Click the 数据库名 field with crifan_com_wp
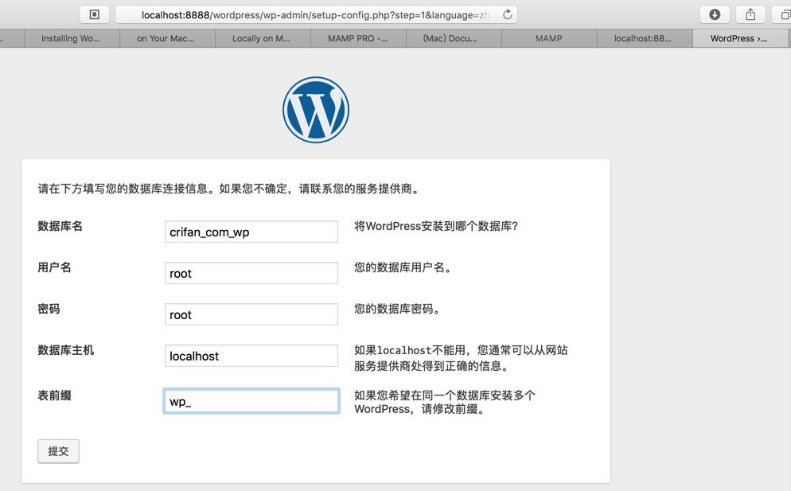This screenshot has height=491, width=791. pos(251,232)
